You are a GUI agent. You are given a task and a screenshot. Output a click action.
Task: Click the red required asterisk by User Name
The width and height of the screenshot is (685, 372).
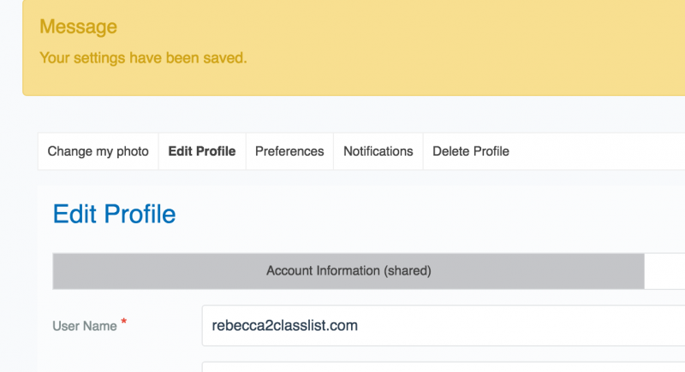click(x=124, y=322)
